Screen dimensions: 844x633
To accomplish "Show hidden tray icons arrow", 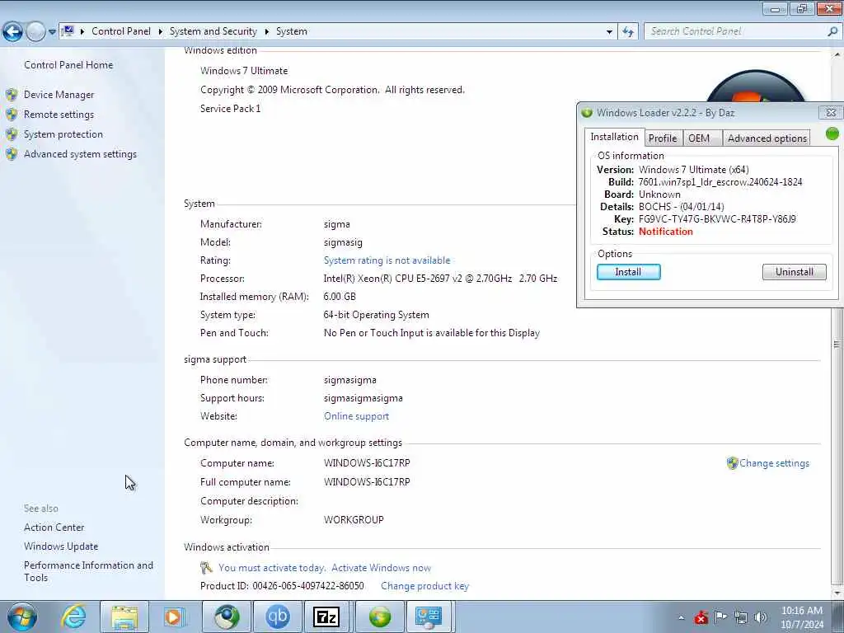I will point(682,617).
